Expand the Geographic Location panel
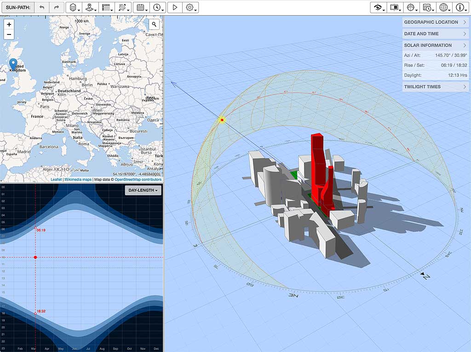 [x=435, y=22]
